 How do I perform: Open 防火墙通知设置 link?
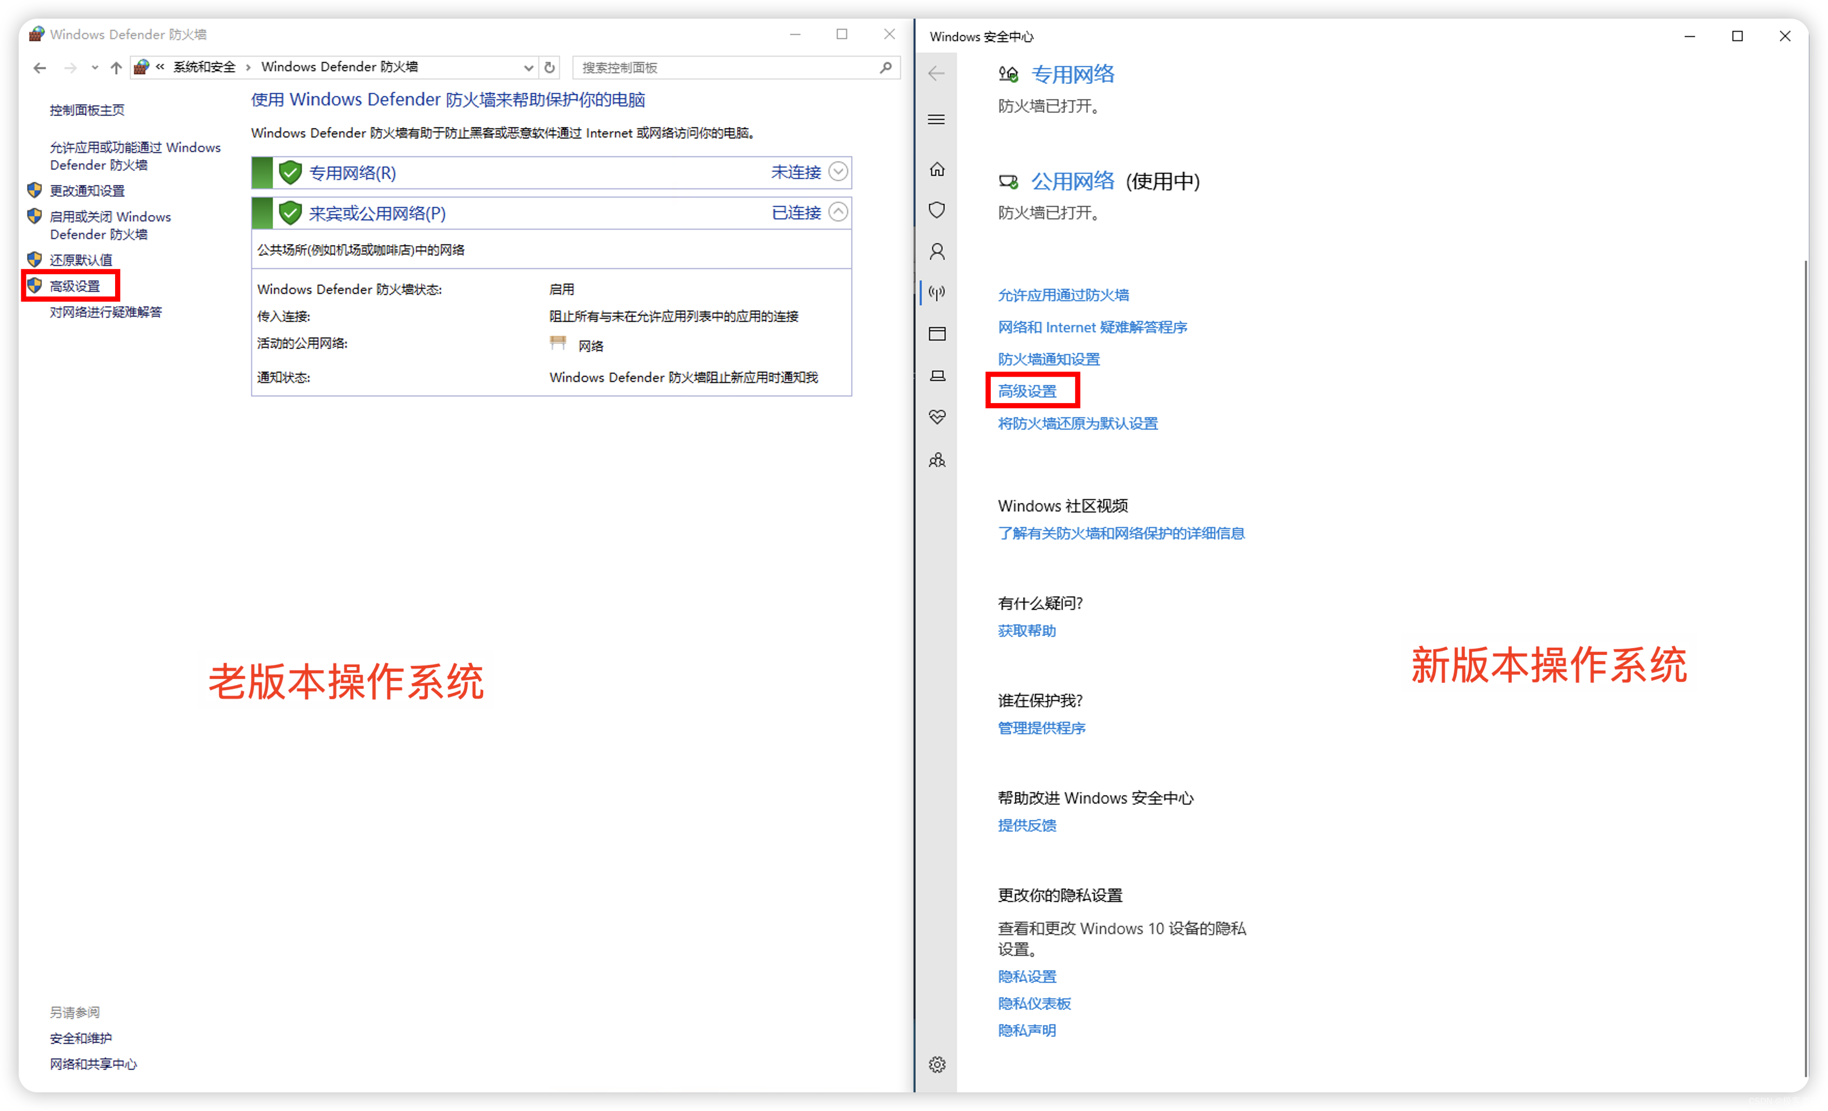pos(1048,359)
